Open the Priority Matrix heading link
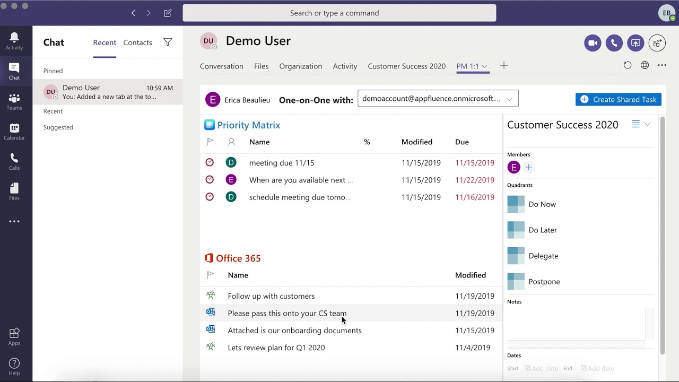 pyautogui.click(x=249, y=125)
